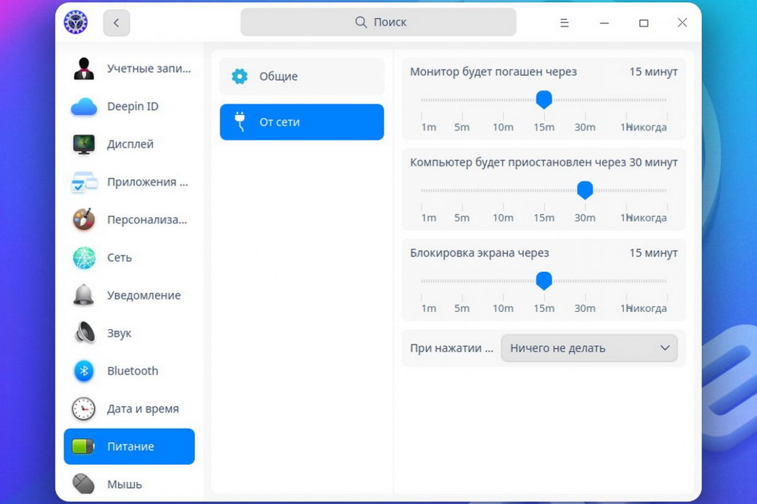
Task: Open the Display (Дисплей) monitor icon
Action: pos(84,144)
